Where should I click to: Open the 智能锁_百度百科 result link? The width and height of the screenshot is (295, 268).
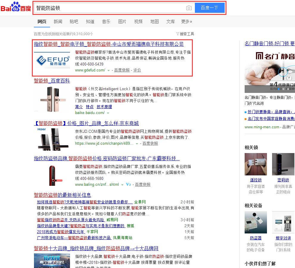point(52,81)
